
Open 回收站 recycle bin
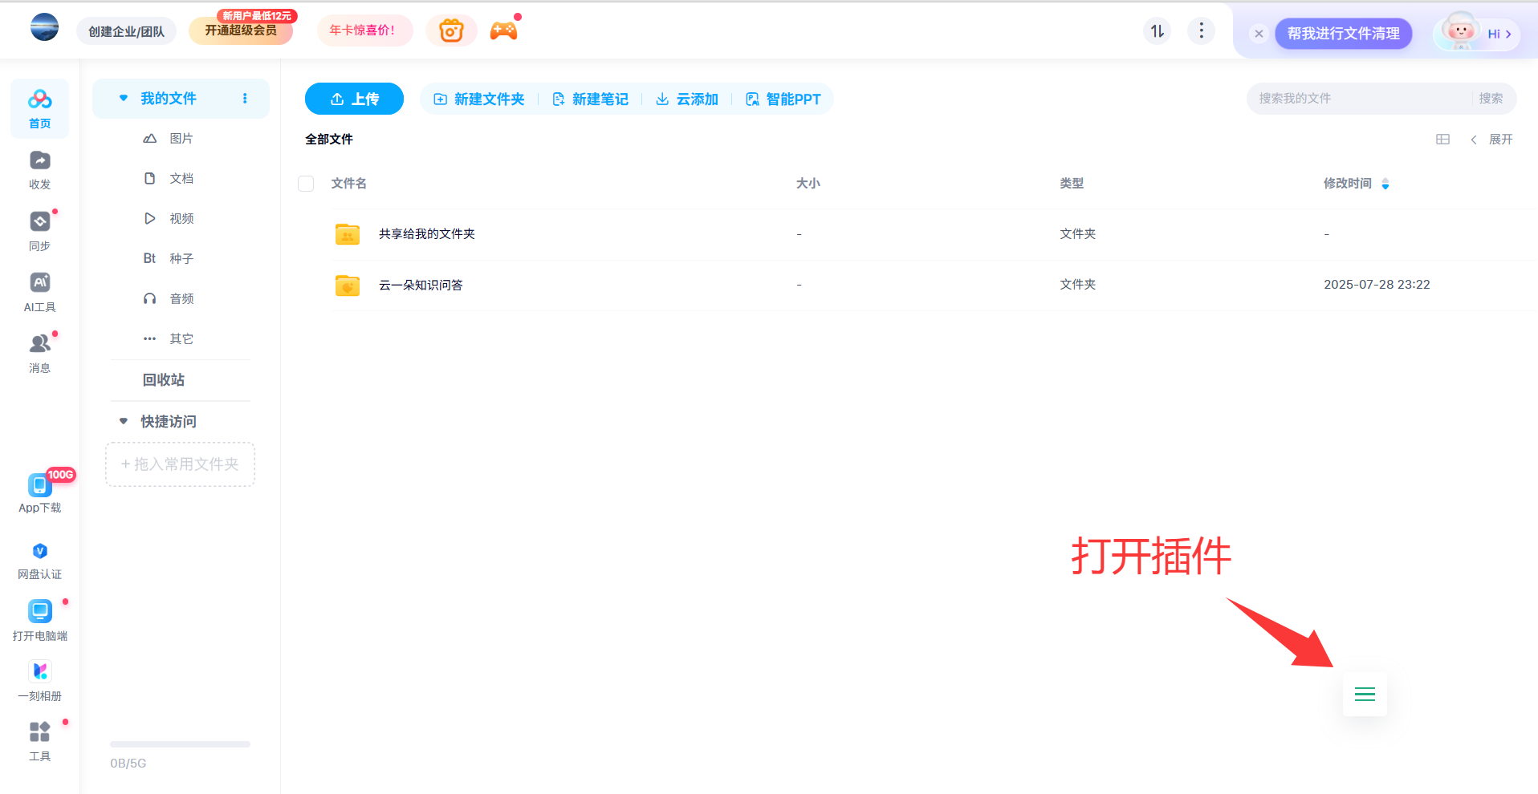click(x=164, y=380)
